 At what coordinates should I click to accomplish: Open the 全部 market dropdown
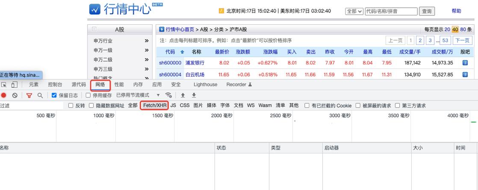(x=354, y=11)
